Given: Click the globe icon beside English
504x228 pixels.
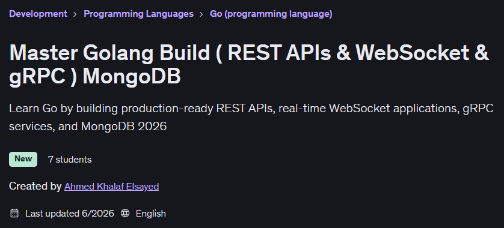Looking at the screenshot, I should 125,213.
